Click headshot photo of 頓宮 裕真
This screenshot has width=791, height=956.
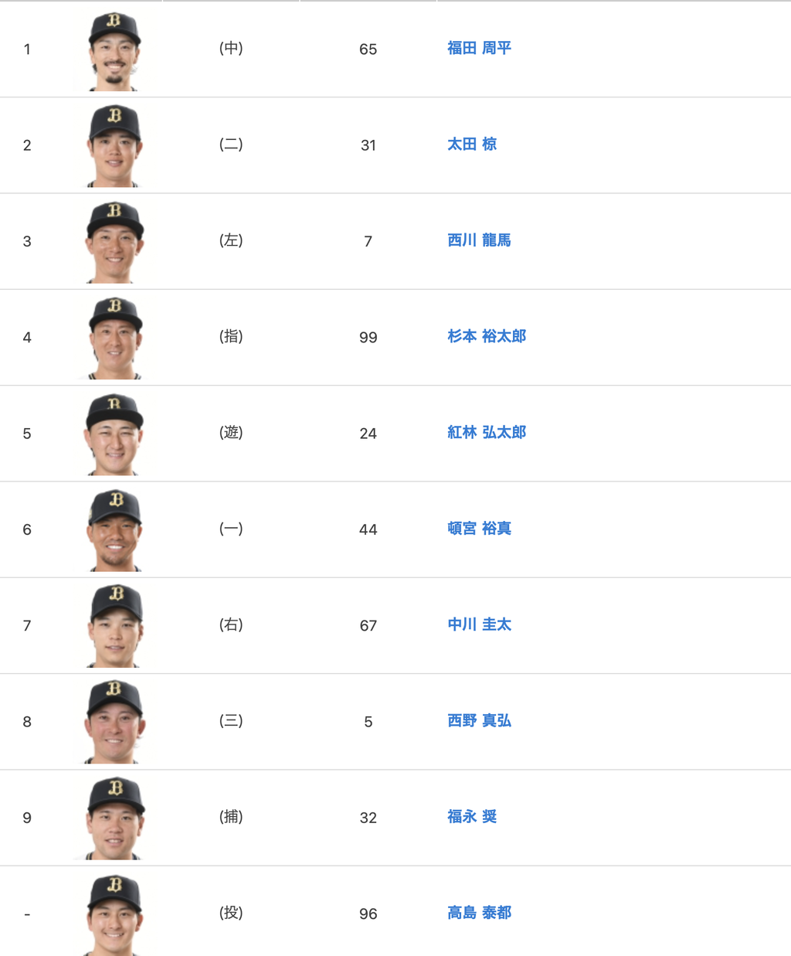click(x=114, y=531)
